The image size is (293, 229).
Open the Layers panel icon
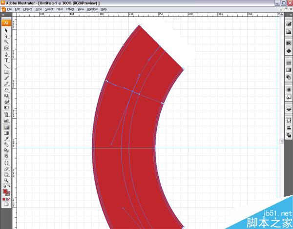(289, 109)
